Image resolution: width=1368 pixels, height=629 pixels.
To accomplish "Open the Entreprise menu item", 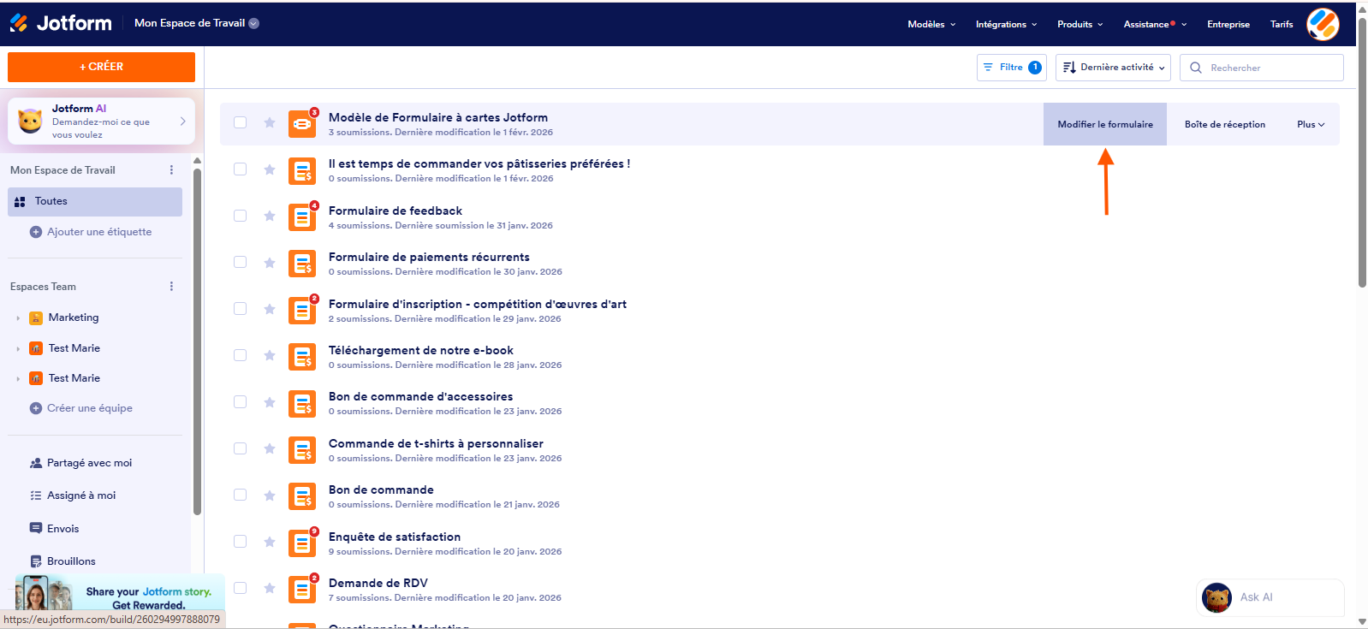I will click(x=1228, y=24).
